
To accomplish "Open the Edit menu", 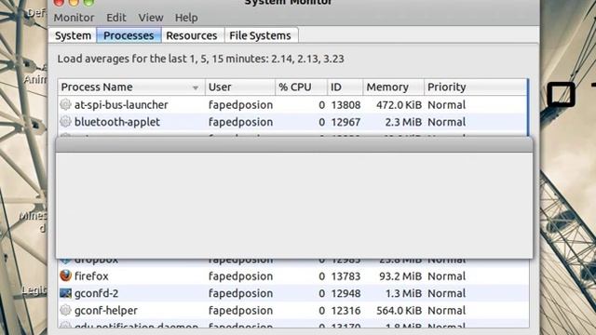I will 115,18.
